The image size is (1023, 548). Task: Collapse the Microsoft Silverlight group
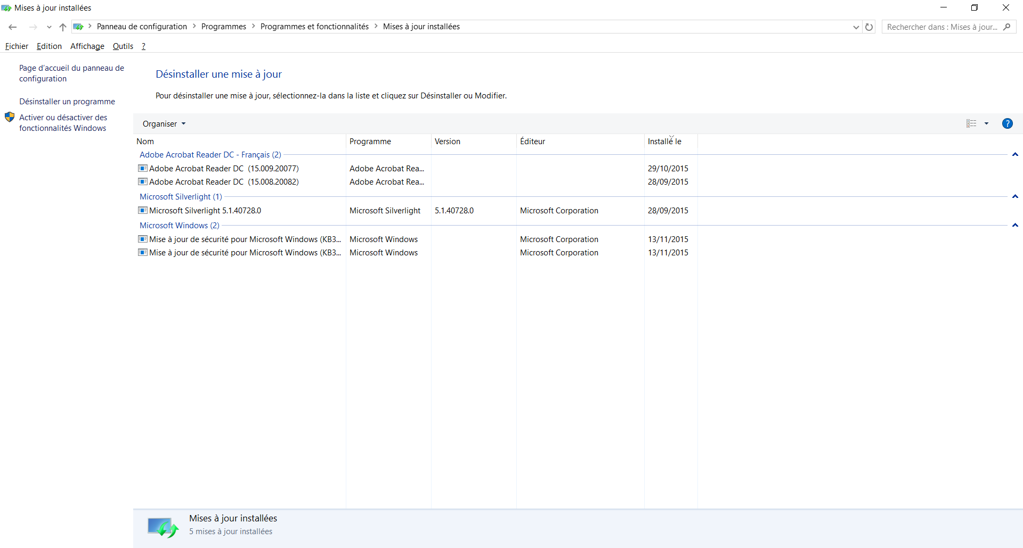tap(1015, 197)
